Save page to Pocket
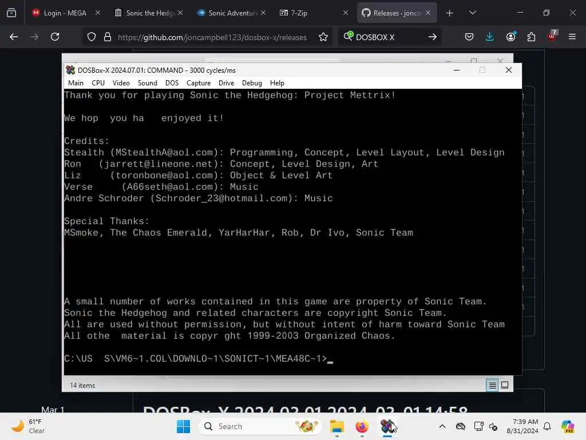This screenshot has width=586, height=440. pos(469,37)
